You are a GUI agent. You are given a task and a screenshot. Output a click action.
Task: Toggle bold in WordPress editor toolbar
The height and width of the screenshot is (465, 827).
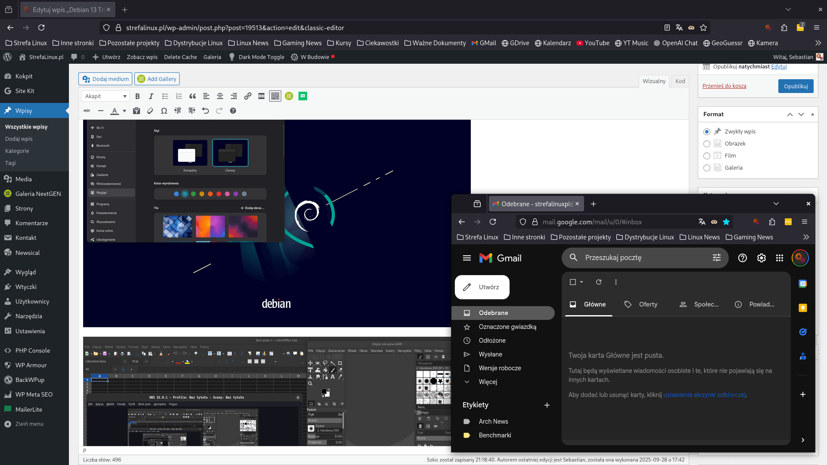point(137,96)
